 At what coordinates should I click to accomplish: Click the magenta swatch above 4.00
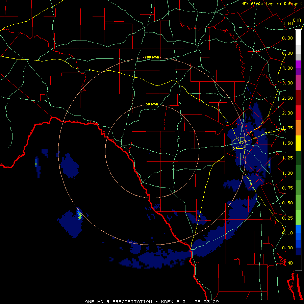point(298,64)
